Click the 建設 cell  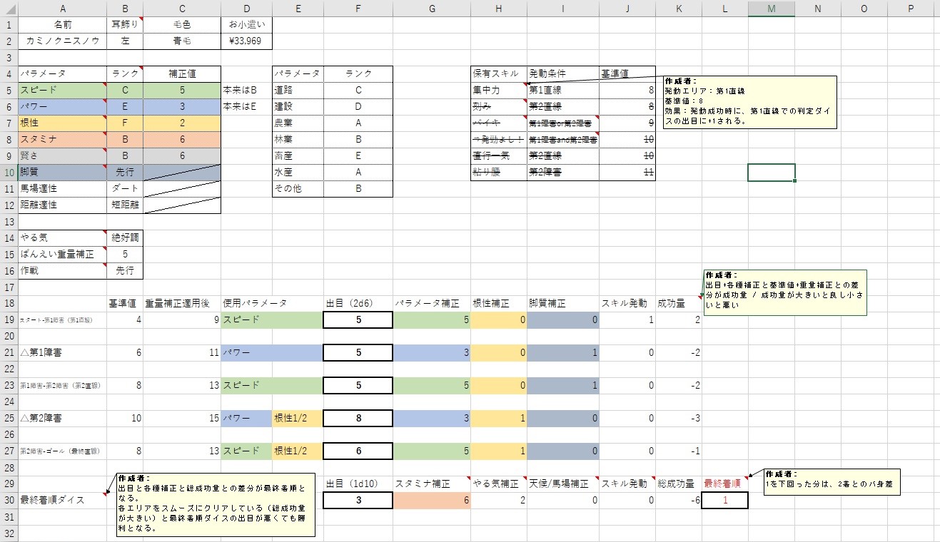coord(298,107)
